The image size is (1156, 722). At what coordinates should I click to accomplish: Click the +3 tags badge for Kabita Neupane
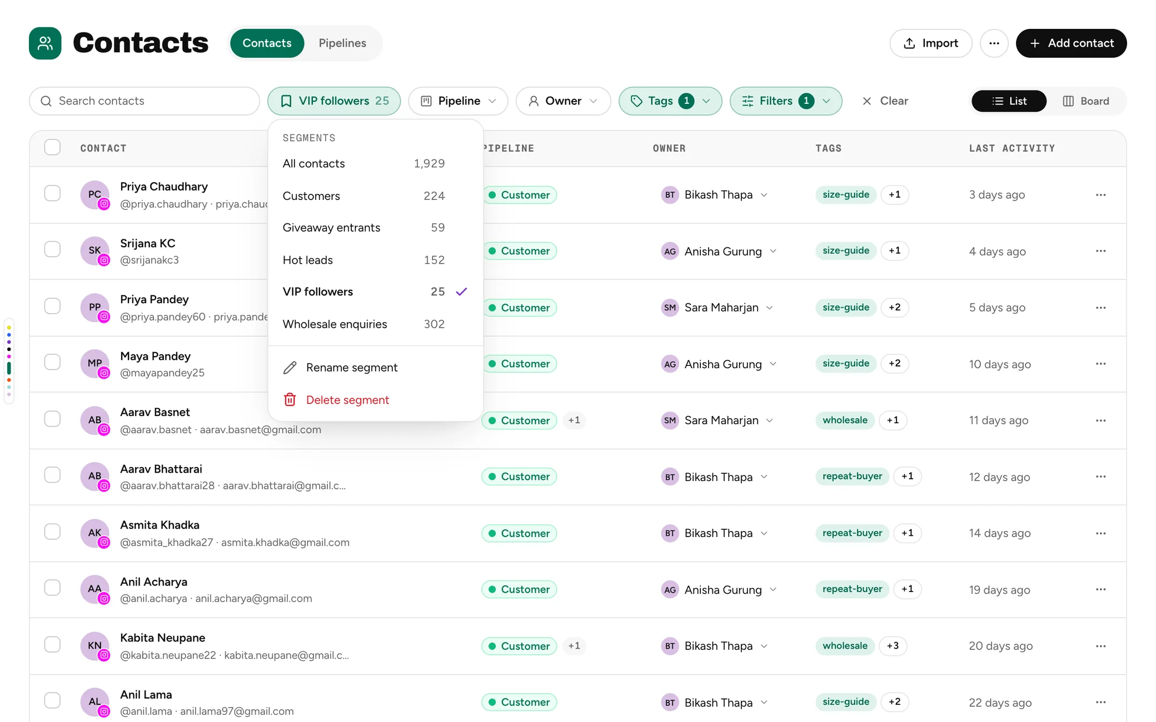pyautogui.click(x=893, y=646)
